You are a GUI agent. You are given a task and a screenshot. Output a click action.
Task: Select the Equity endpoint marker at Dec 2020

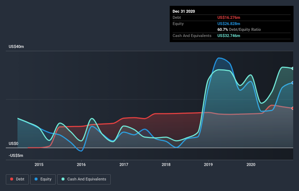point(293,83)
